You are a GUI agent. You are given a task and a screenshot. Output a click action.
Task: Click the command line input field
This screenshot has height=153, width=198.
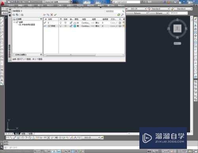pyautogui.click(x=71, y=147)
